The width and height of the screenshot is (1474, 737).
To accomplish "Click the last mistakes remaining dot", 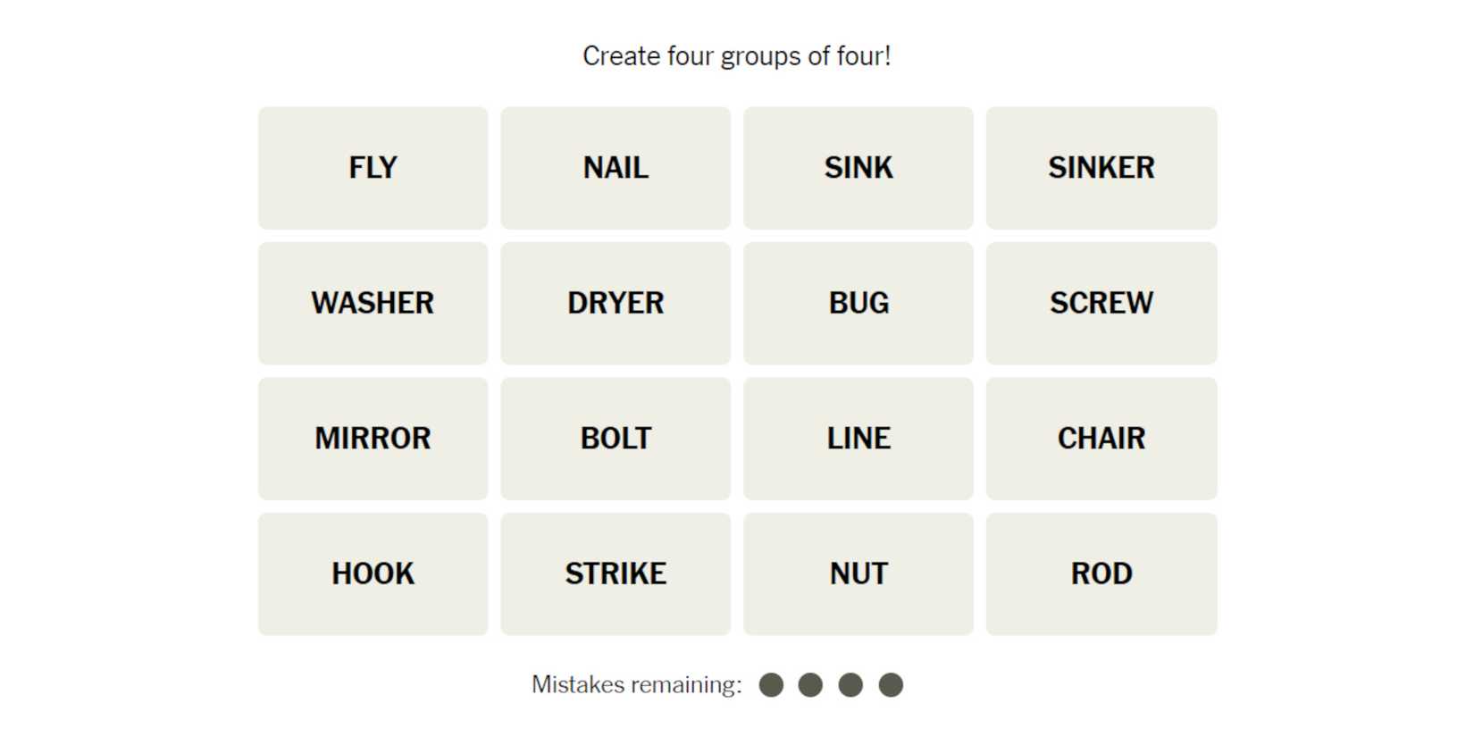I will [891, 685].
